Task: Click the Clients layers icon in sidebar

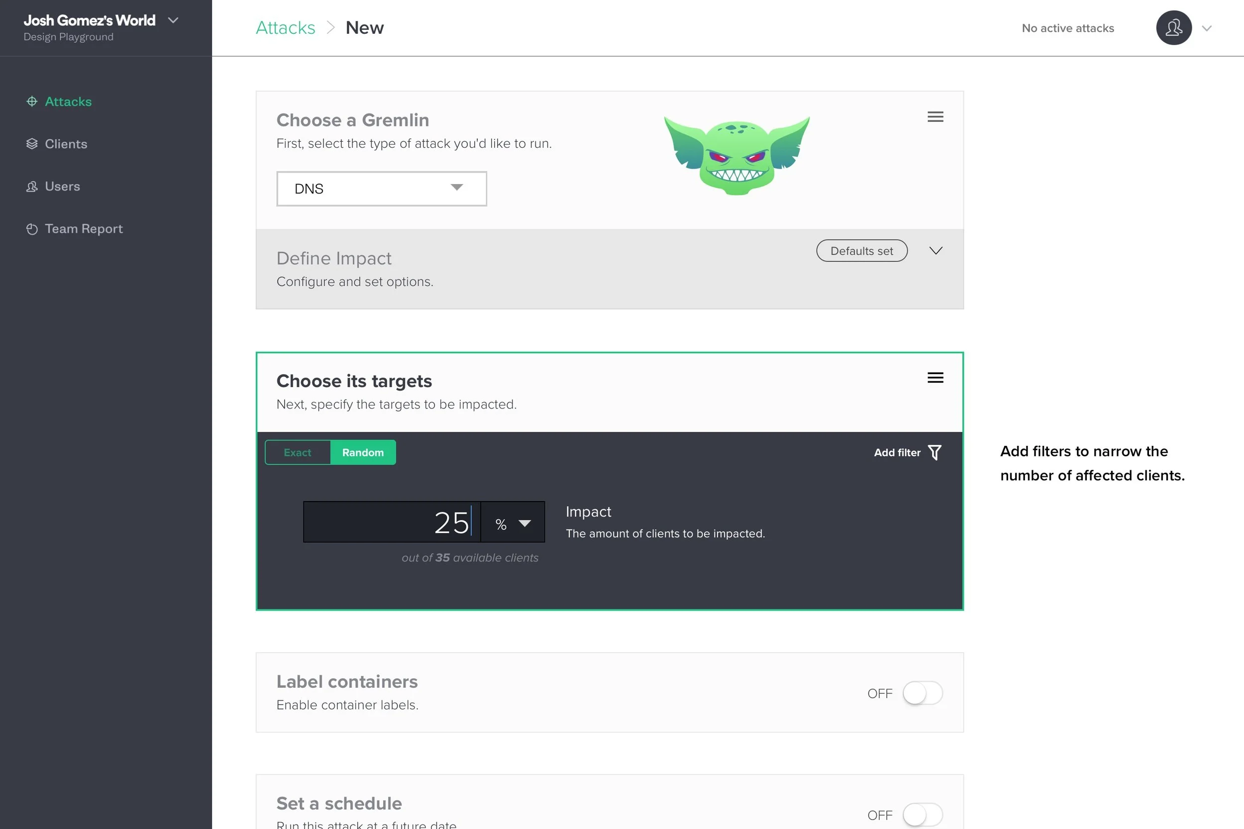Action: pyautogui.click(x=32, y=144)
